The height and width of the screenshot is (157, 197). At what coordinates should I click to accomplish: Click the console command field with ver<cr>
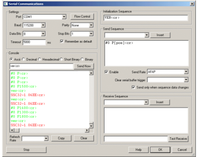[x=41, y=66]
